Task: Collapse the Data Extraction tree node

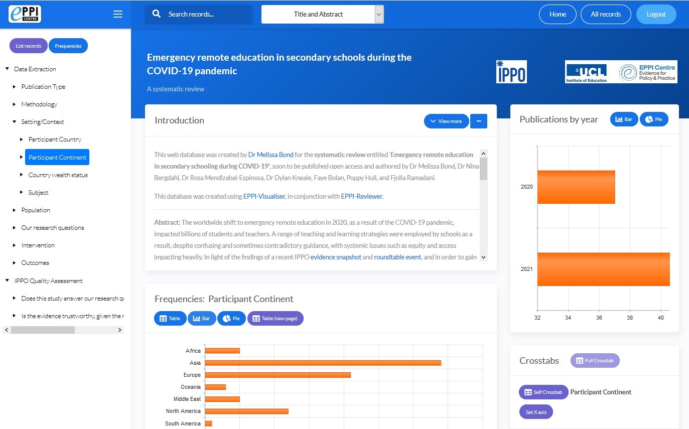Action: click(7, 69)
